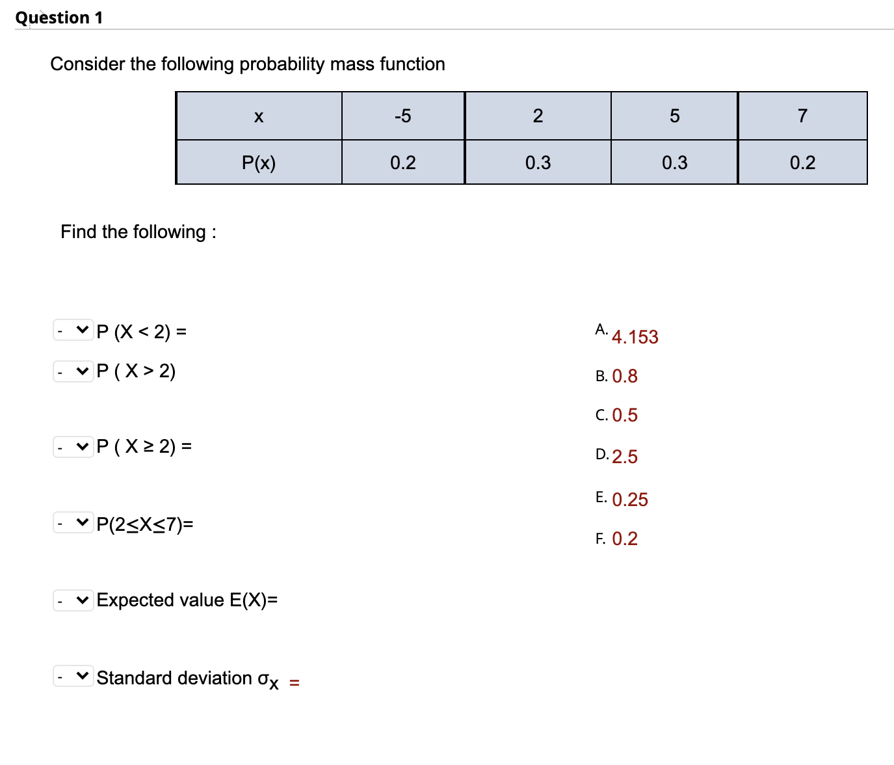Open the Expected value E(X) dropdown
This screenshot has height=765, width=894.
point(73,600)
